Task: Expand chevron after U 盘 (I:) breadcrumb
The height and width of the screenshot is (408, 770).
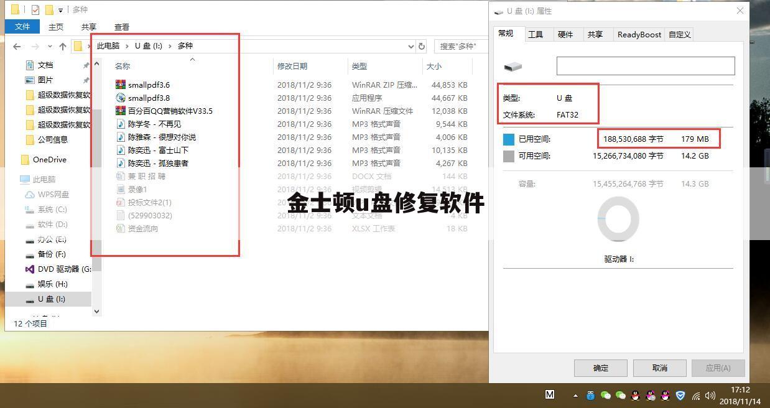Action: click(x=170, y=46)
